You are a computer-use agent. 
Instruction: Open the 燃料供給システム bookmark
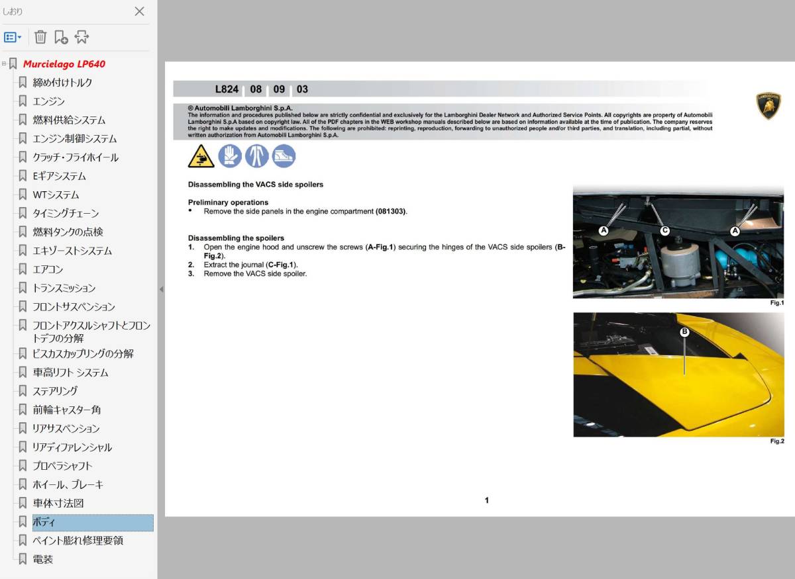coord(69,120)
